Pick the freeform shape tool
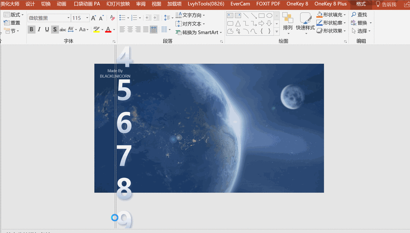The image size is (410, 233). click(230, 31)
